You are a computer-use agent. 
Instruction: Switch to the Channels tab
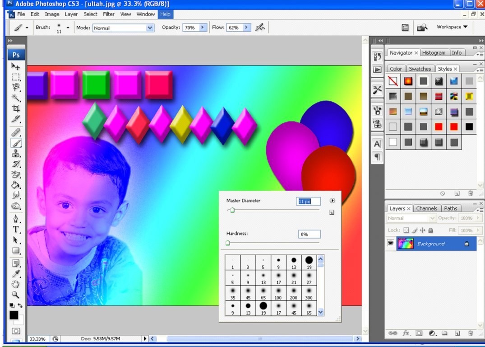426,208
